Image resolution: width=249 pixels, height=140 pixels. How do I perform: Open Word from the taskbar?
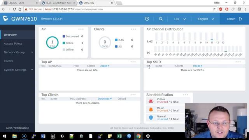[43, 136]
